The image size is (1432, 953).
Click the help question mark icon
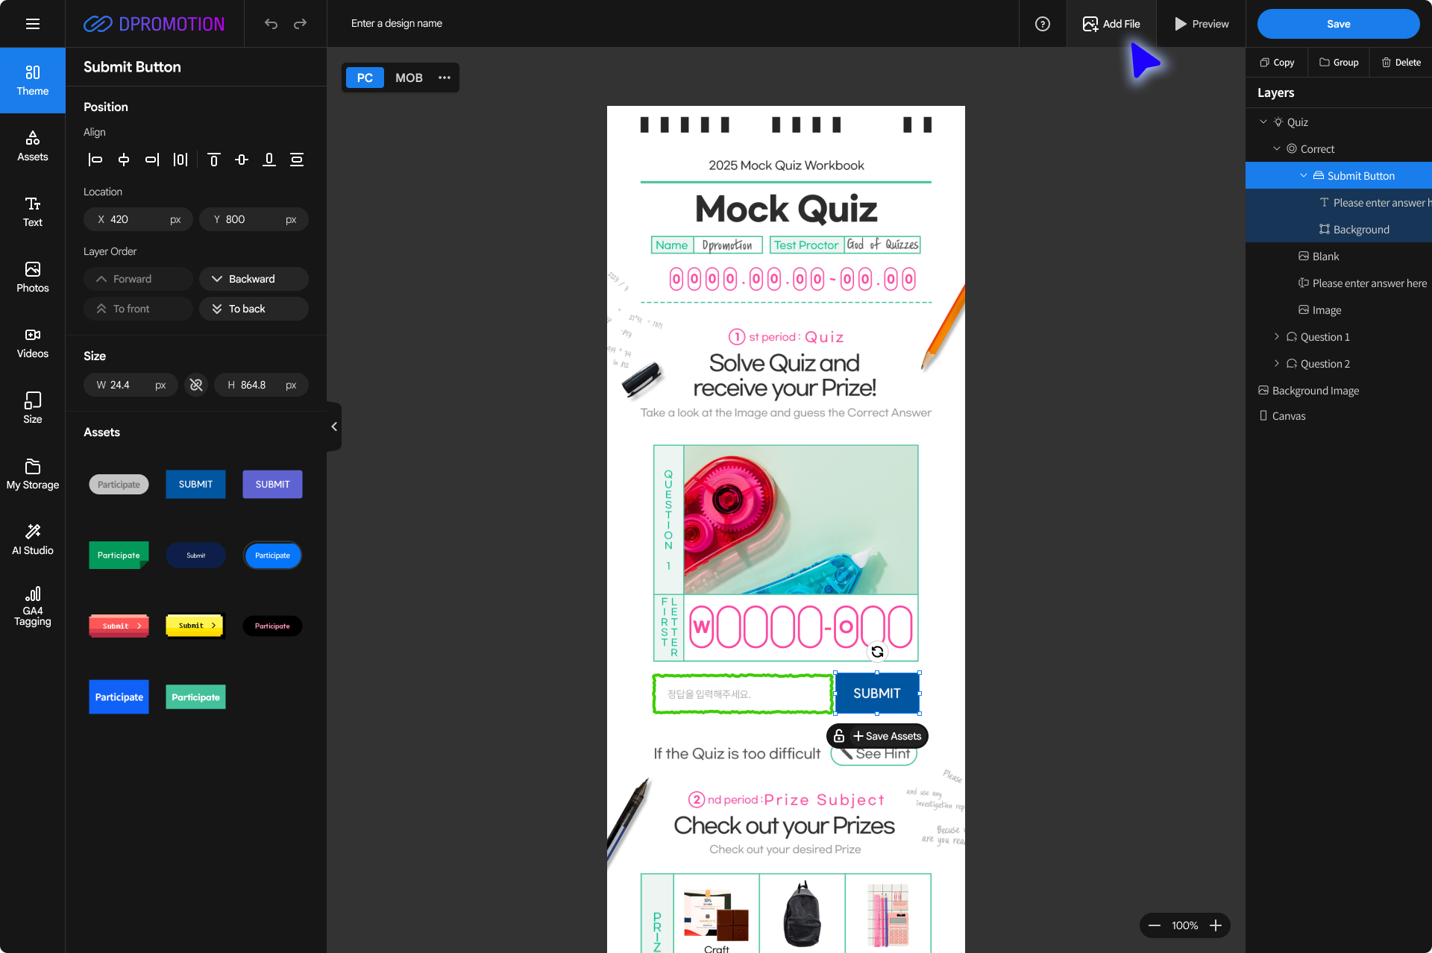tap(1043, 24)
